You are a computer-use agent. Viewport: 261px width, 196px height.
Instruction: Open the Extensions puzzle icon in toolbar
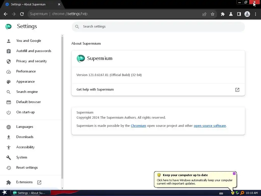[223, 14]
